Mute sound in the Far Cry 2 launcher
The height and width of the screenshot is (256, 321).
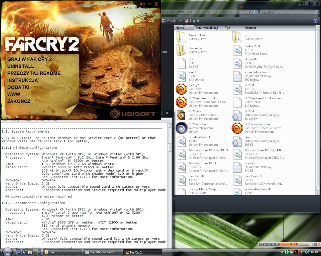[142, 4]
